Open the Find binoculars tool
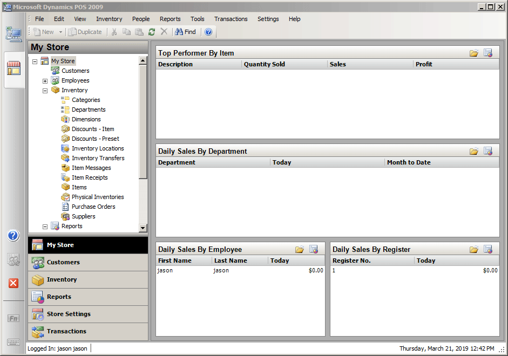Viewport: 508px width, 356px height. [185, 32]
